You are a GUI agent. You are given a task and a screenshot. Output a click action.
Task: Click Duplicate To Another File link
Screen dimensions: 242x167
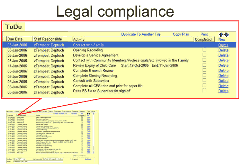(x=141, y=34)
